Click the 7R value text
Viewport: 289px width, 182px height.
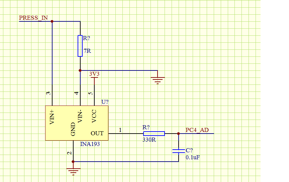[87, 51]
